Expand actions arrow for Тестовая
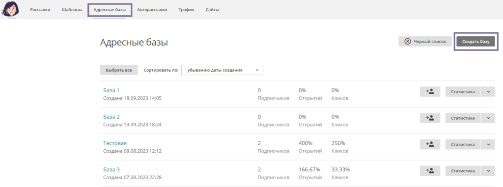This screenshot has width=503, height=187. click(488, 144)
